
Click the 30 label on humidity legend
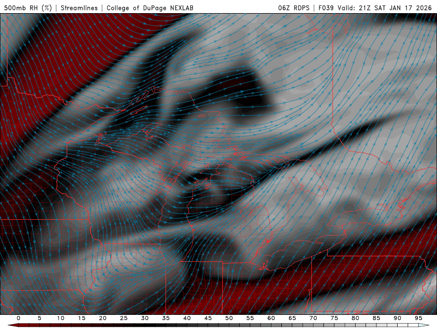[145, 318]
